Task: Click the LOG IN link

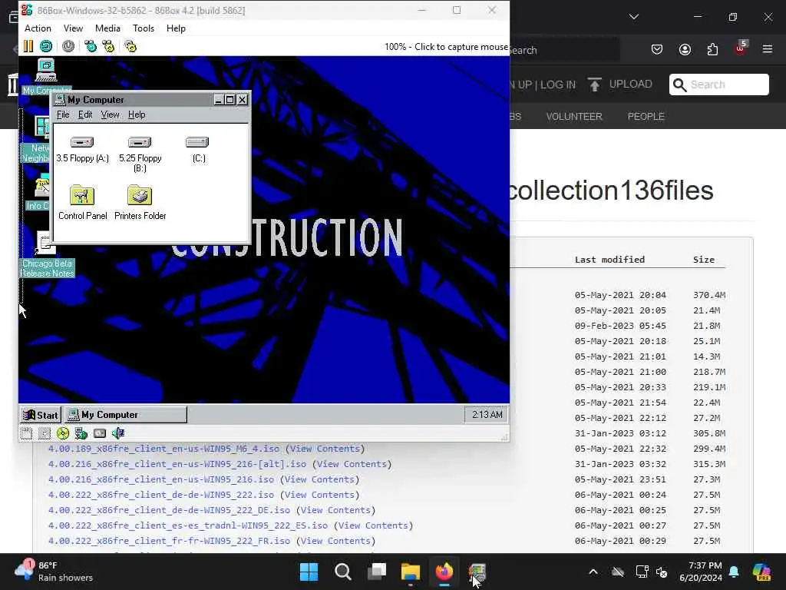Action: 558,85
